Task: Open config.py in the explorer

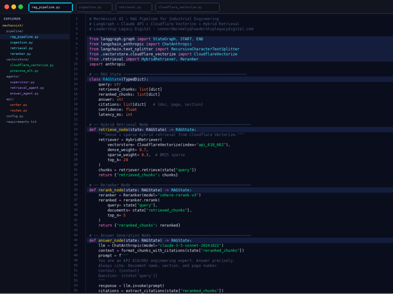Action: (15, 116)
